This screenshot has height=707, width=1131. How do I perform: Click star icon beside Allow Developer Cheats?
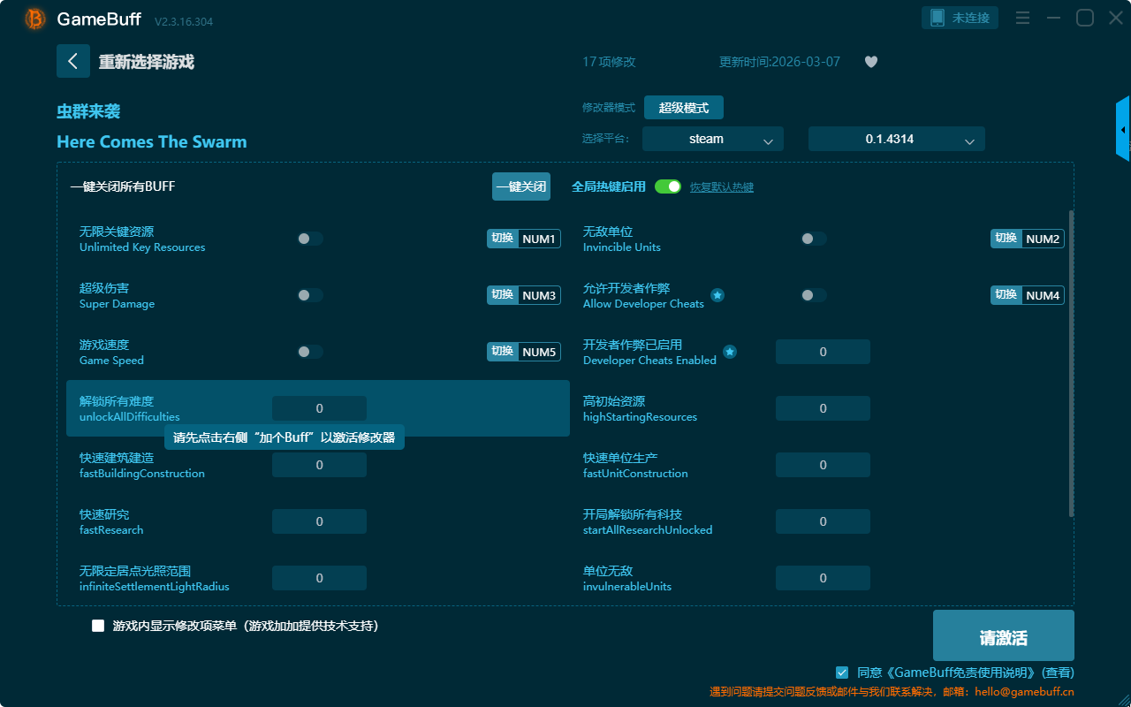point(717,295)
